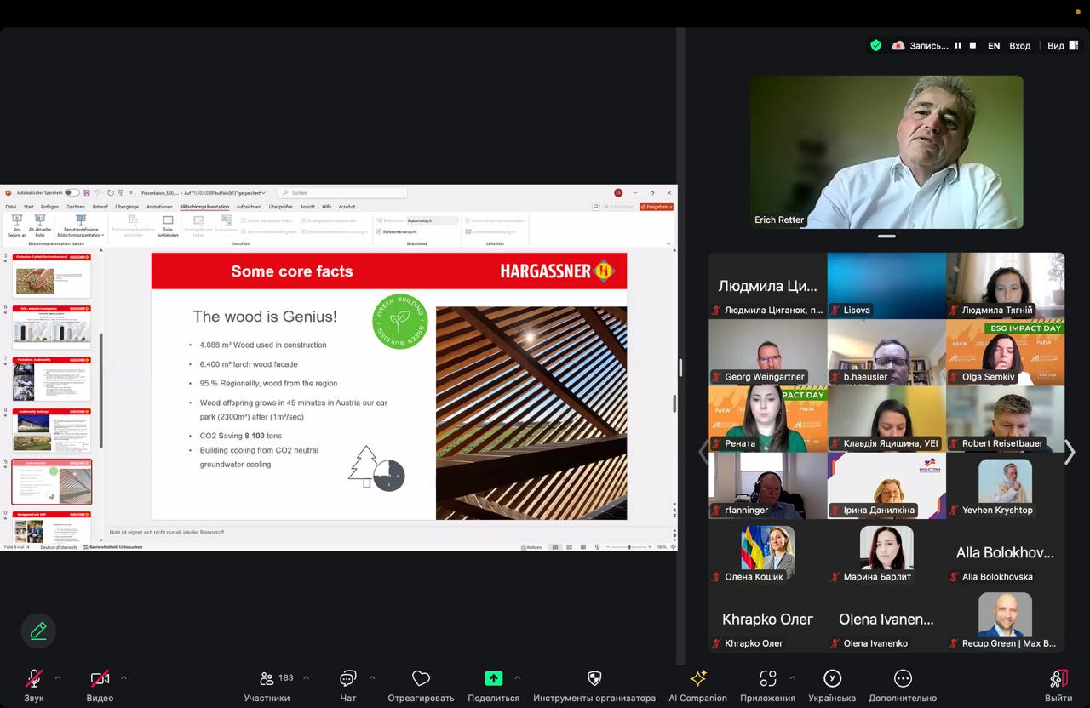The image size is (1090, 708).
Task: Expand share options arrow beside Поделиться
Action: pyautogui.click(x=517, y=678)
